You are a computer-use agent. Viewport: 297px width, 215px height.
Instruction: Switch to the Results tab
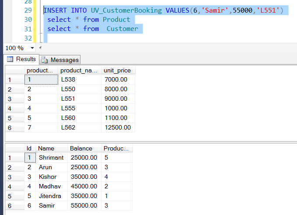(x=21, y=59)
